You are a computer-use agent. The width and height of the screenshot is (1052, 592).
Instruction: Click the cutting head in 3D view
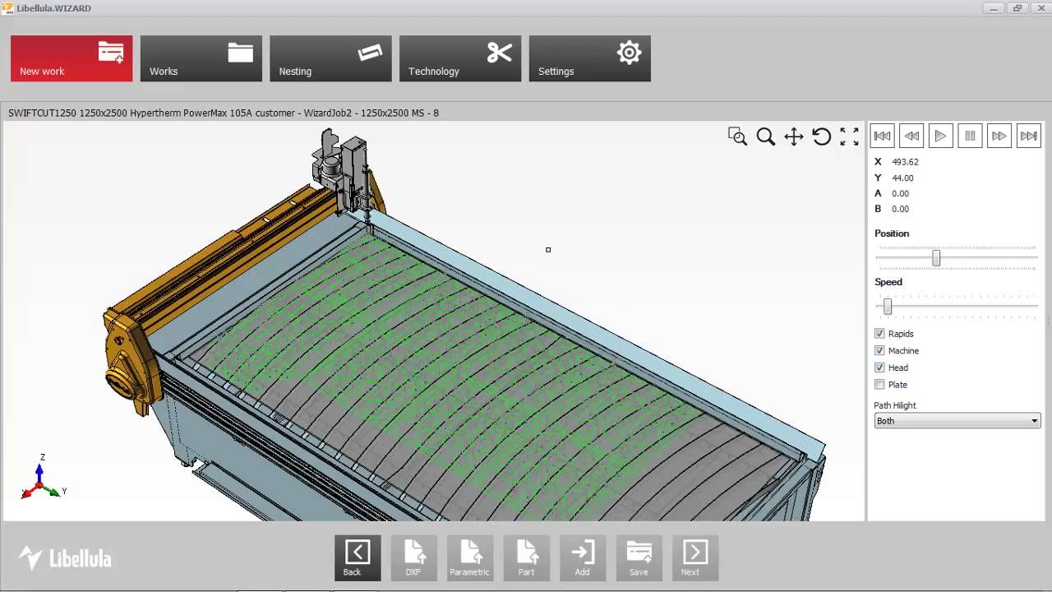tap(345, 177)
